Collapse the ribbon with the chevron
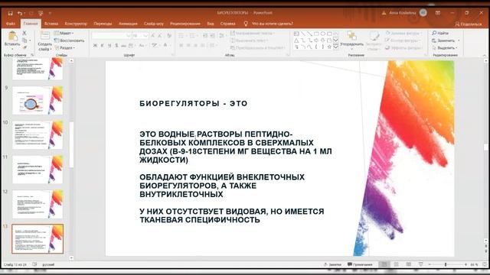 485,55
